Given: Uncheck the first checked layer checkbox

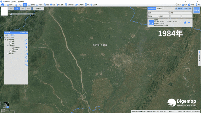Looking at the screenshot, I should [10, 42].
